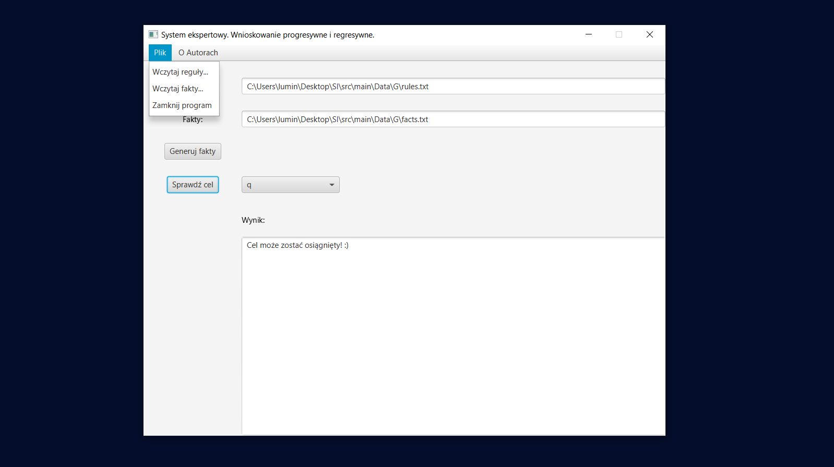834x467 pixels.
Task: Click the Wynik: label
Action: point(253,220)
